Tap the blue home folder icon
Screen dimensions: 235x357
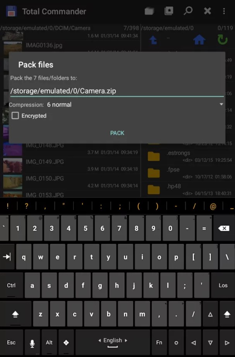199,40
